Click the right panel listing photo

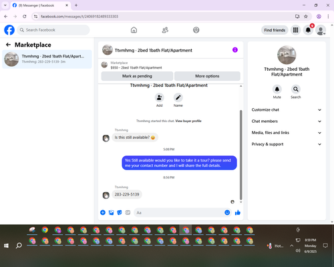point(287,55)
